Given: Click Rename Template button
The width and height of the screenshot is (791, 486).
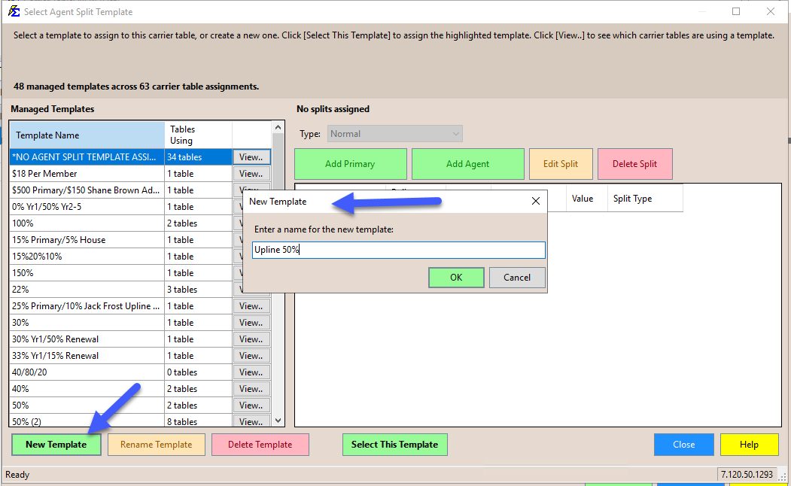Looking at the screenshot, I should pyautogui.click(x=157, y=445).
